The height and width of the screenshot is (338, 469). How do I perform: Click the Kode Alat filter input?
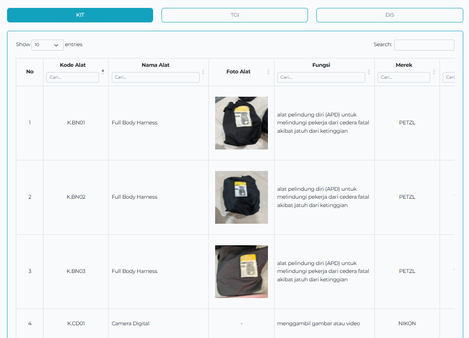[73, 77]
